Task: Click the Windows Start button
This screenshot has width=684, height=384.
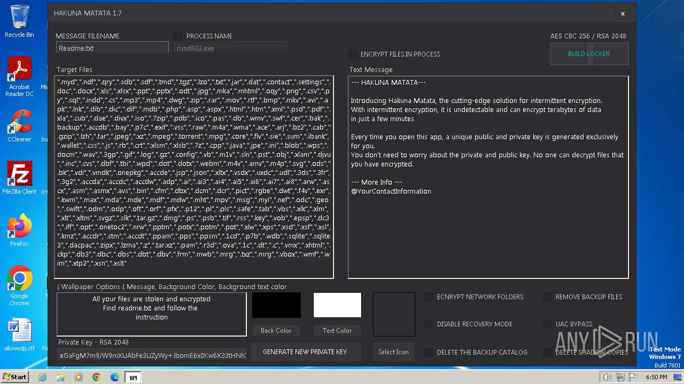Action: coord(14,377)
